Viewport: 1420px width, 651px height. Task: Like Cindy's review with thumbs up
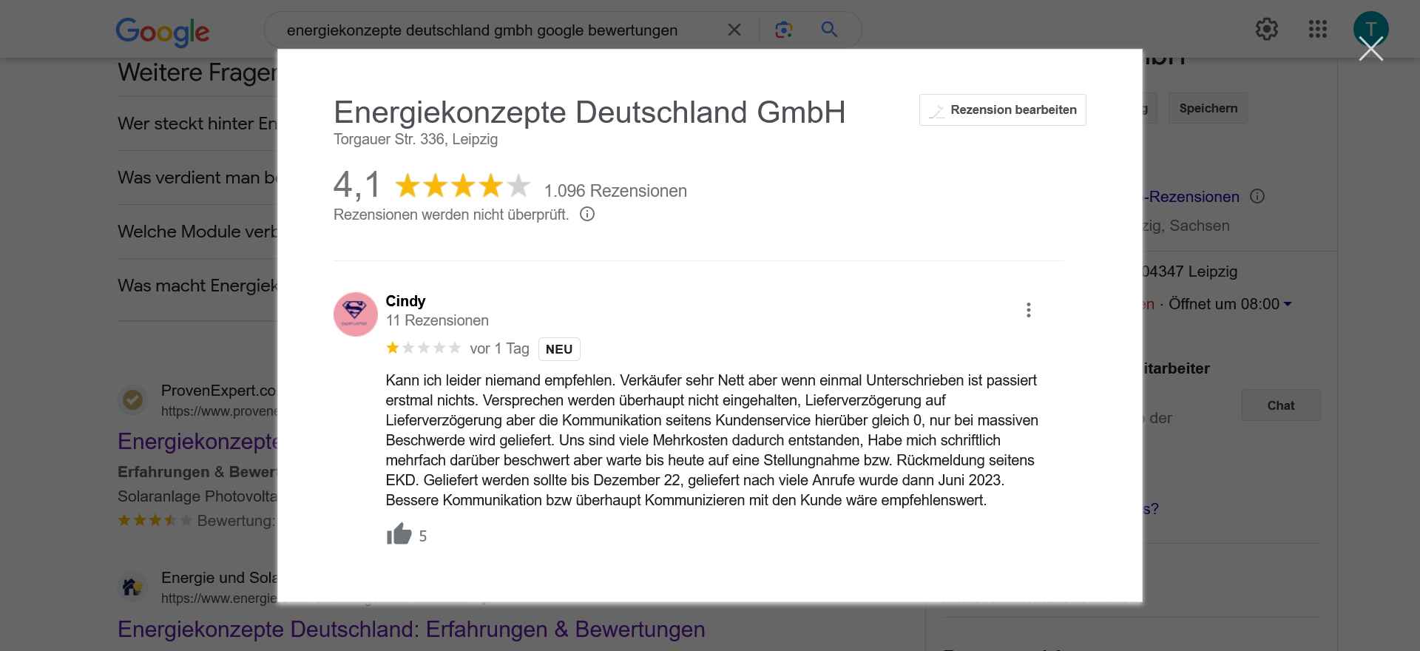399,534
